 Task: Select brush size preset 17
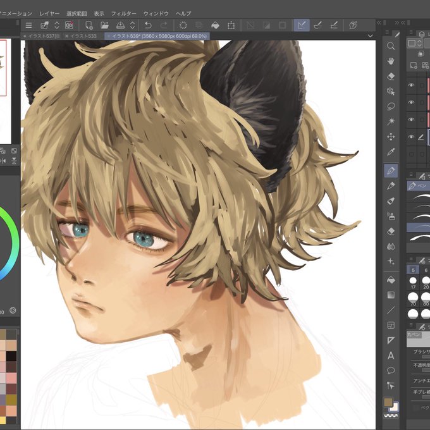[x=413, y=283]
